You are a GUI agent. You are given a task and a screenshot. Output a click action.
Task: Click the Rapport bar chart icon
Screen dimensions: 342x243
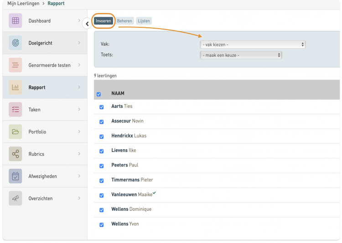coord(15,87)
